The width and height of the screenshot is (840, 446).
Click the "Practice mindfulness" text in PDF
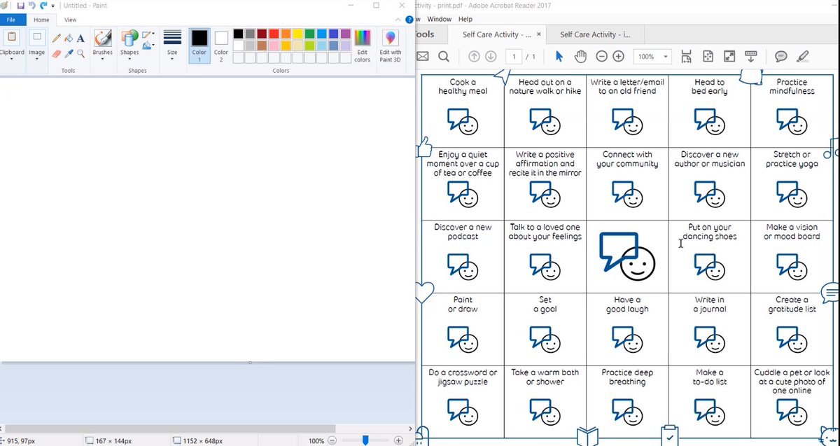[792, 87]
